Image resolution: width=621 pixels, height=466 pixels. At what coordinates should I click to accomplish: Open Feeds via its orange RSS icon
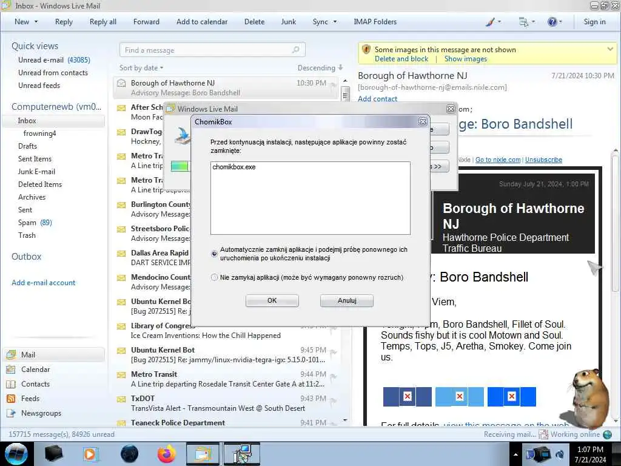(x=11, y=399)
